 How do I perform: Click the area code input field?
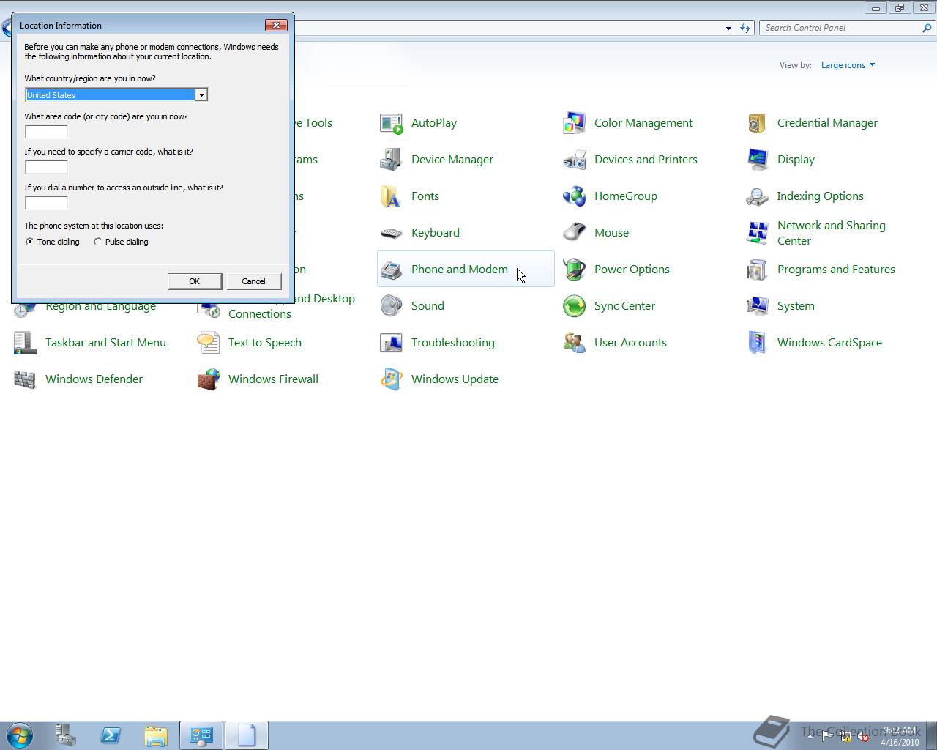tap(47, 132)
